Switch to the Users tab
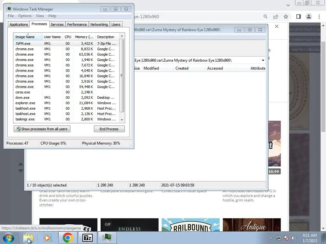 pos(116,24)
